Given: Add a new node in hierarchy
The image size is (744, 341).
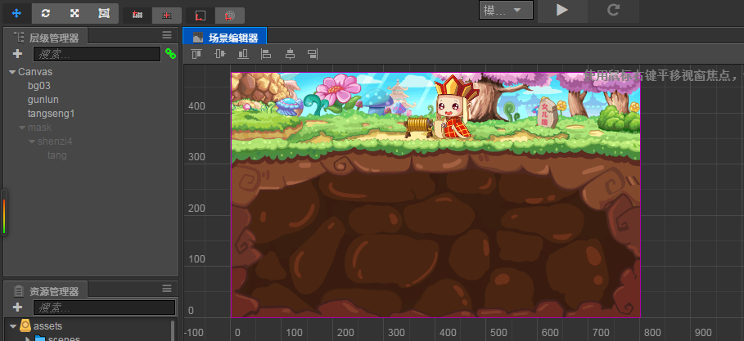Looking at the screenshot, I should pyautogui.click(x=17, y=54).
